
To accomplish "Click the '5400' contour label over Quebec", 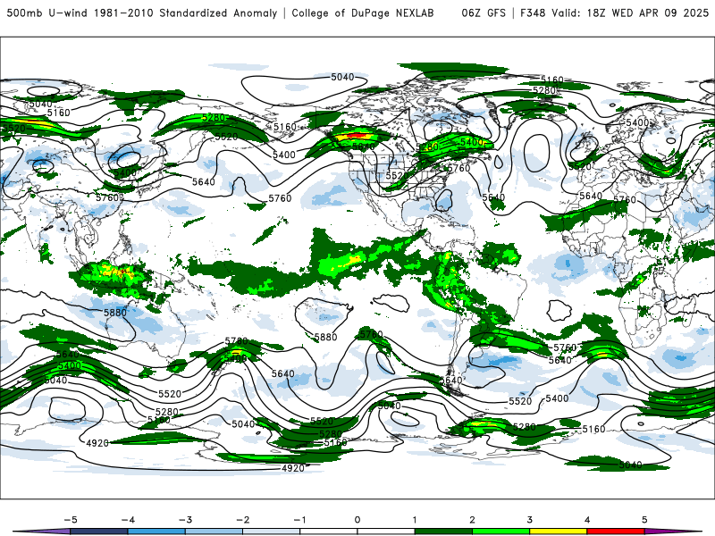I will [x=472, y=142].
